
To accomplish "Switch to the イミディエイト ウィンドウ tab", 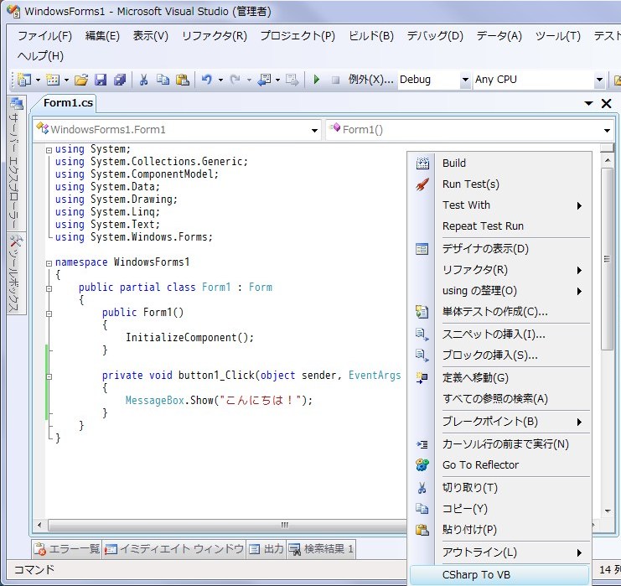I will point(174,549).
